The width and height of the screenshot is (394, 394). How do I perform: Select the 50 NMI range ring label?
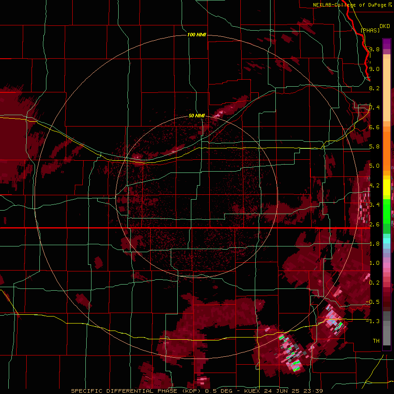[x=197, y=116]
